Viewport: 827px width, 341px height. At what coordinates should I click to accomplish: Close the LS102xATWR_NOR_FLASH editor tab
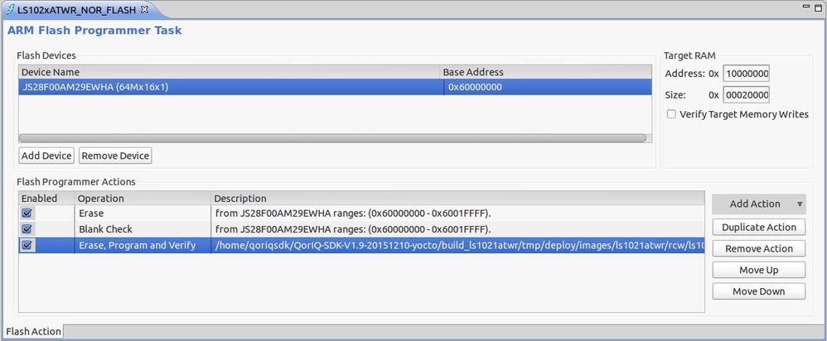[144, 9]
